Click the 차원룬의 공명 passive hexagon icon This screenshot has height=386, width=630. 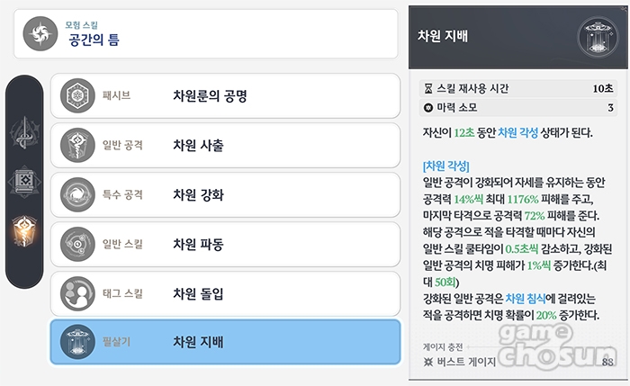[x=77, y=95]
